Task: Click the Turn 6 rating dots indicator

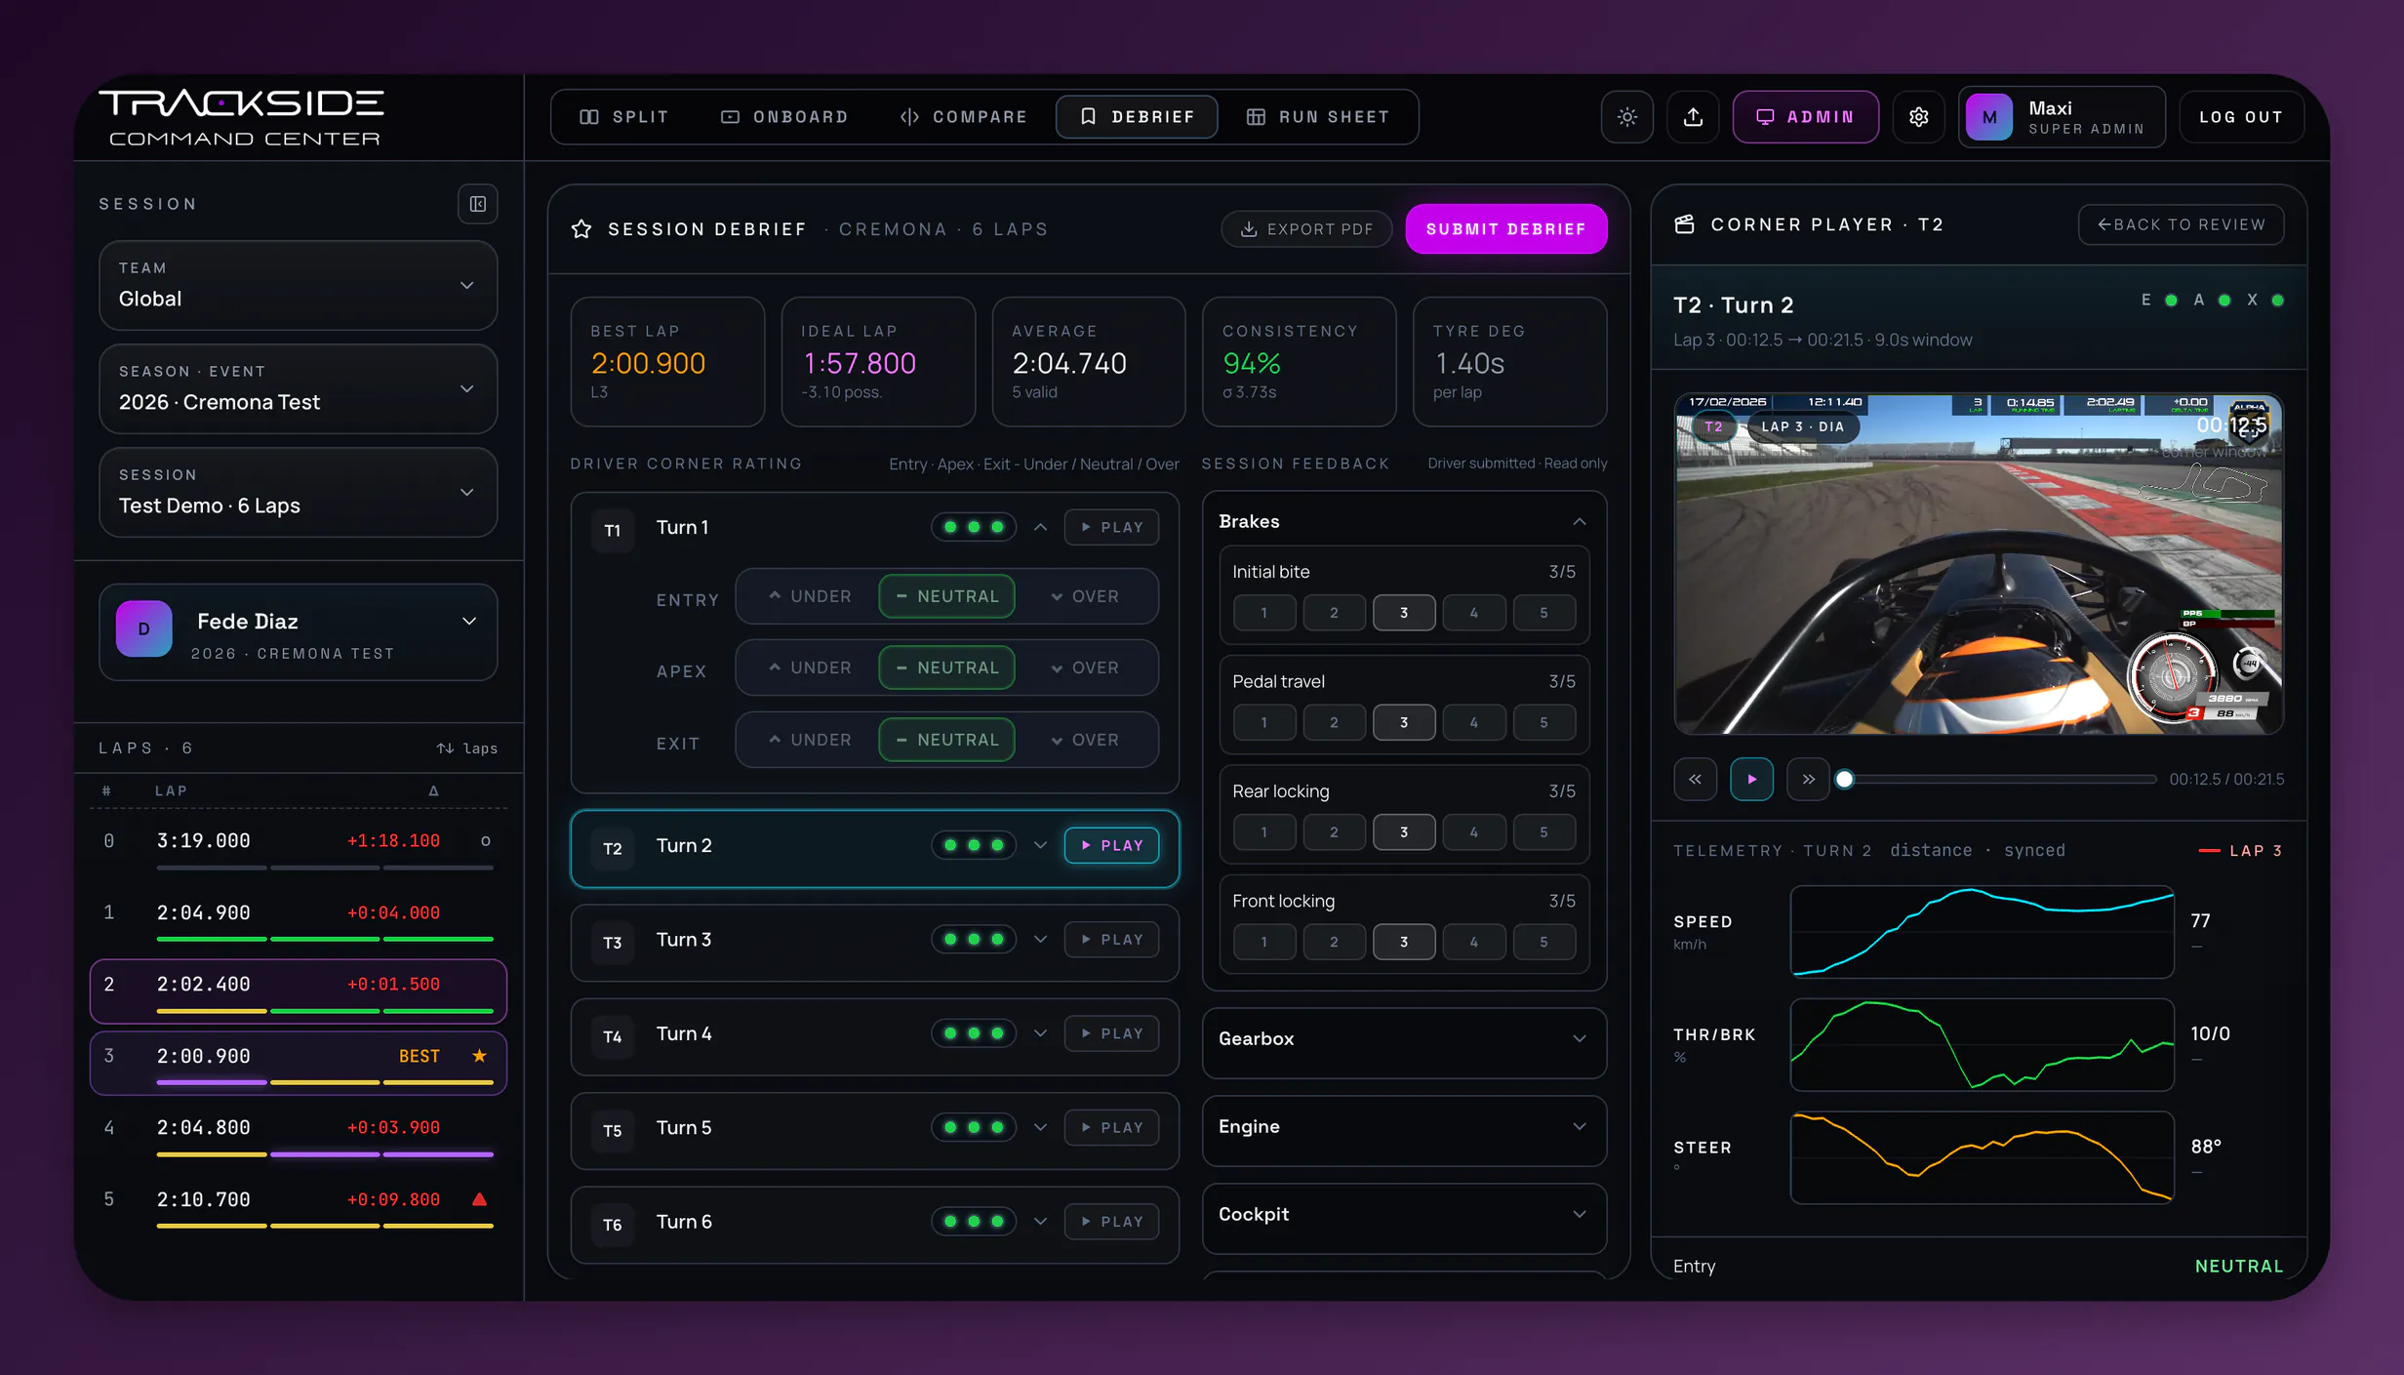Action: [973, 1222]
